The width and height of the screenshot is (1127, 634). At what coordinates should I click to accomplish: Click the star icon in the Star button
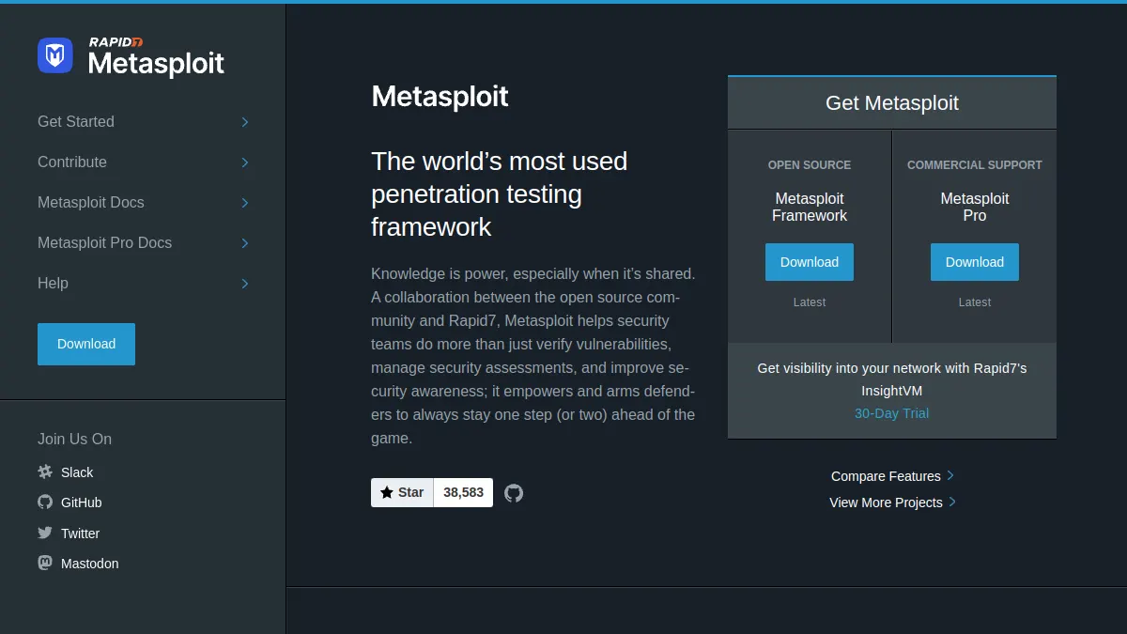[x=387, y=492]
